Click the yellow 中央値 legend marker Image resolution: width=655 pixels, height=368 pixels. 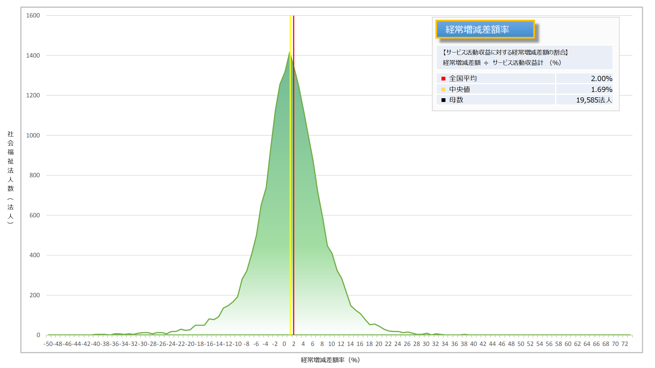[443, 89]
